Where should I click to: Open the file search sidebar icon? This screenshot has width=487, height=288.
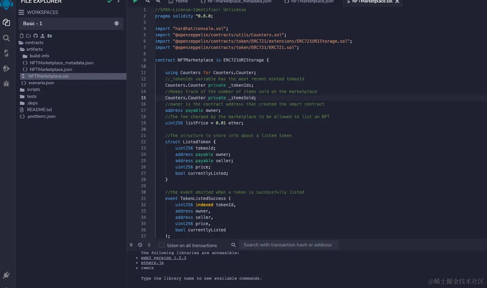coord(6,38)
